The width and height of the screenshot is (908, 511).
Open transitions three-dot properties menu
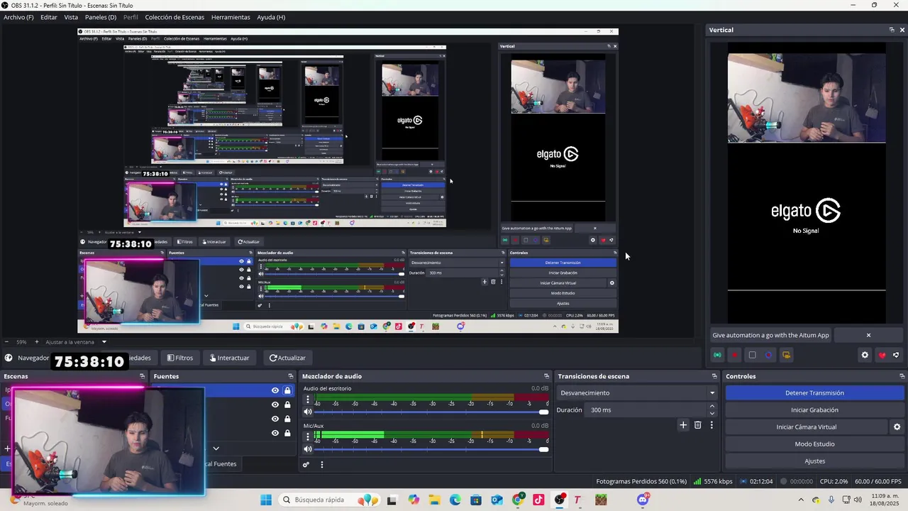[x=712, y=425]
